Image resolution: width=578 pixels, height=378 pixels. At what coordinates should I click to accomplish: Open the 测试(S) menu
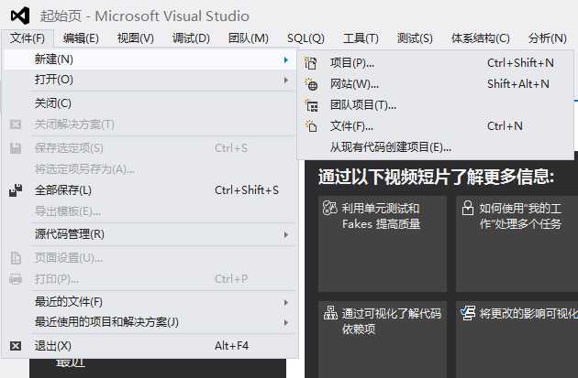tap(415, 38)
